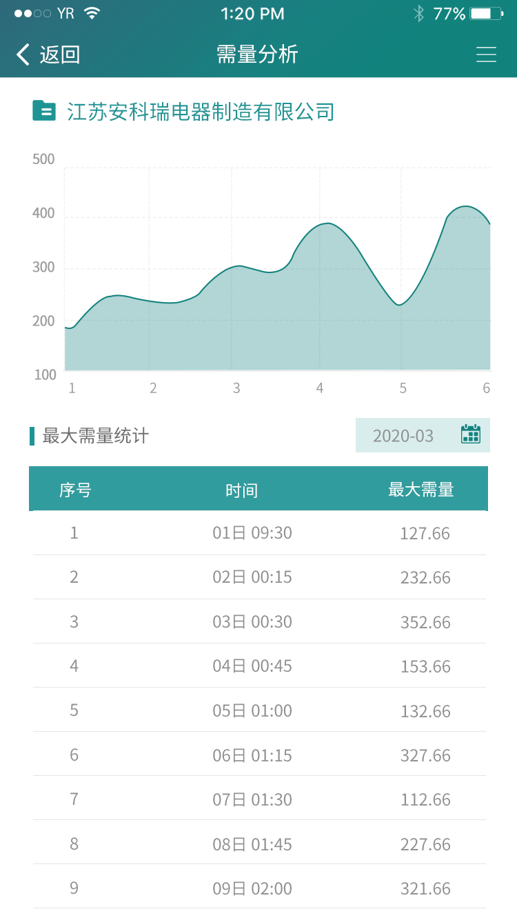Image resolution: width=517 pixels, height=920 pixels.
Task: Open the hamburger menu icon
Action: click(486, 54)
